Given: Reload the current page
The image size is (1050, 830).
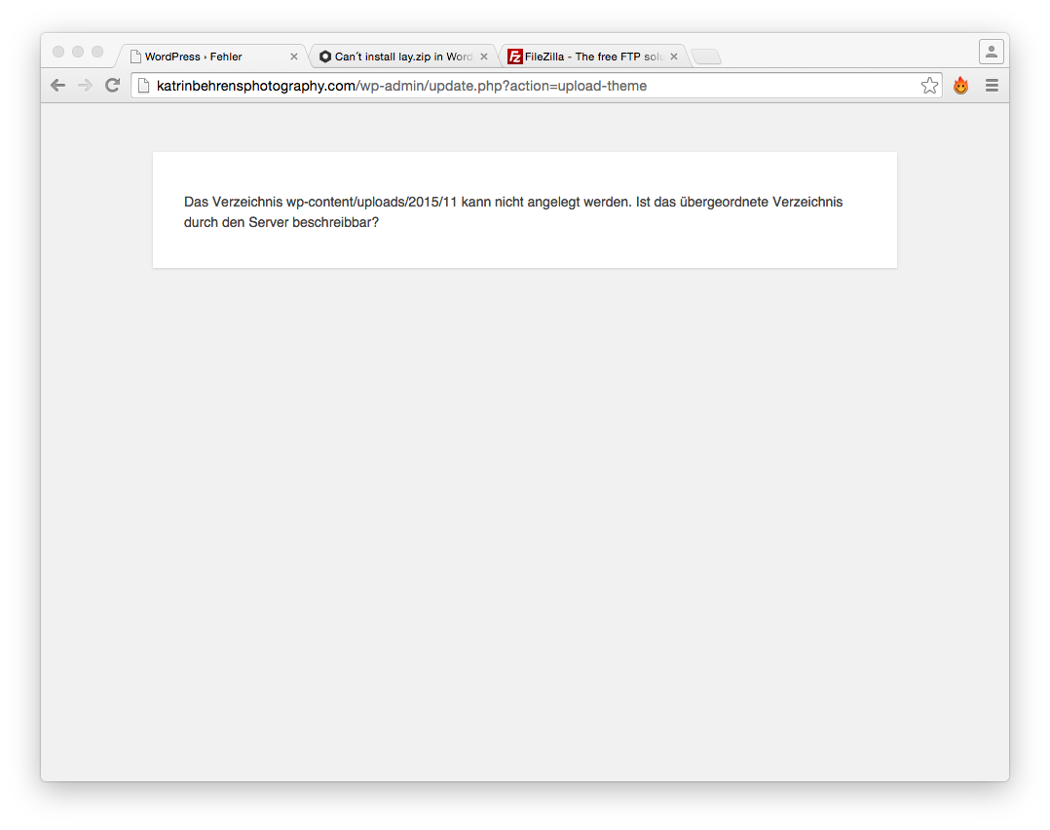Looking at the screenshot, I should coord(112,86).
